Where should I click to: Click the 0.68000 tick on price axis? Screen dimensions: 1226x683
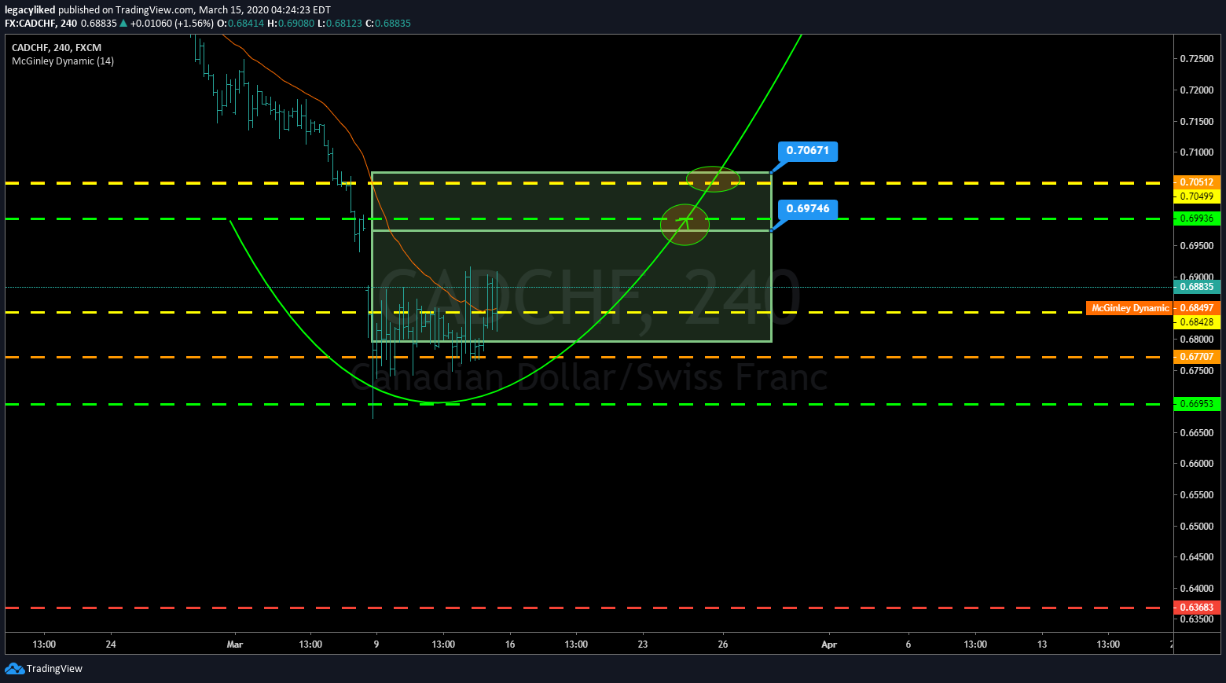[1196, 340]
